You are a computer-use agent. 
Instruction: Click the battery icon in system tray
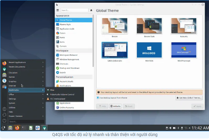(174, 128)
